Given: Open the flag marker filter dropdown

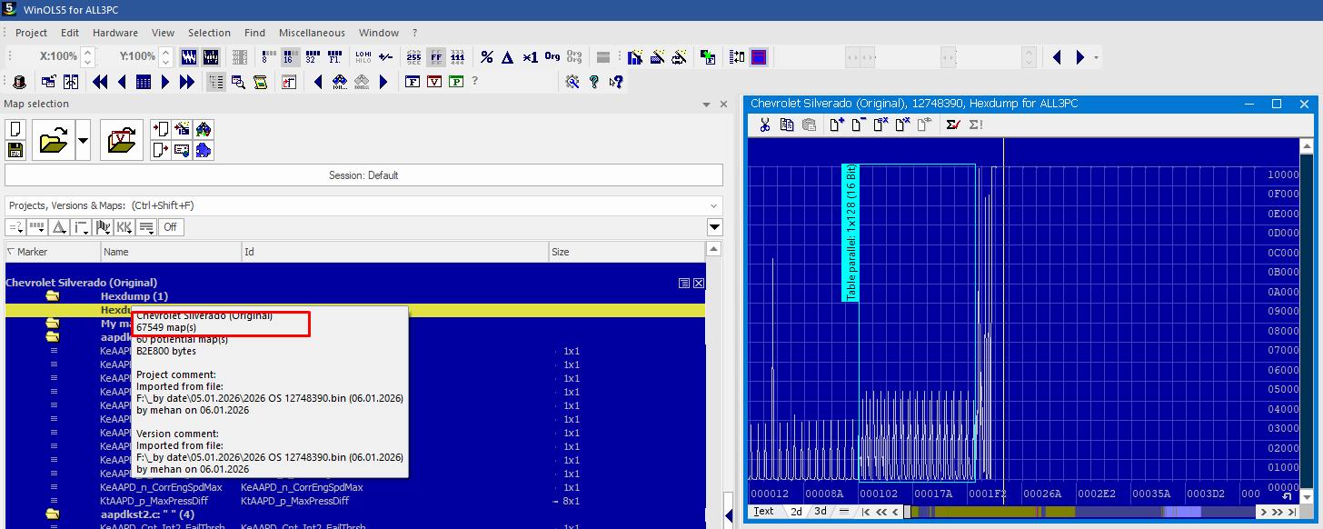Looking at the screenshot, I should 103,227.
